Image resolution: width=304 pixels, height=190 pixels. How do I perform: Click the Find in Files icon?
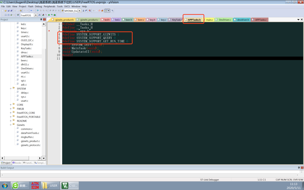point(62,11)
